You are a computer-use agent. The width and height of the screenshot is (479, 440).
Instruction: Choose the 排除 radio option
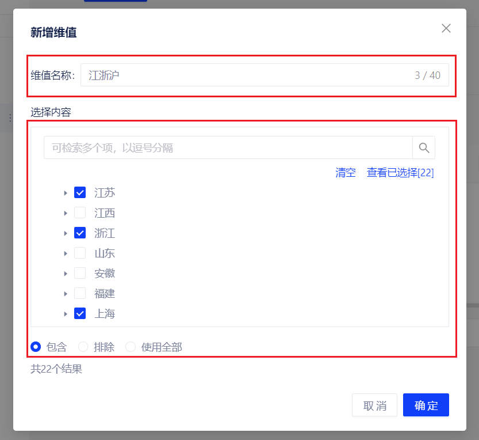[x=83, y=347]
